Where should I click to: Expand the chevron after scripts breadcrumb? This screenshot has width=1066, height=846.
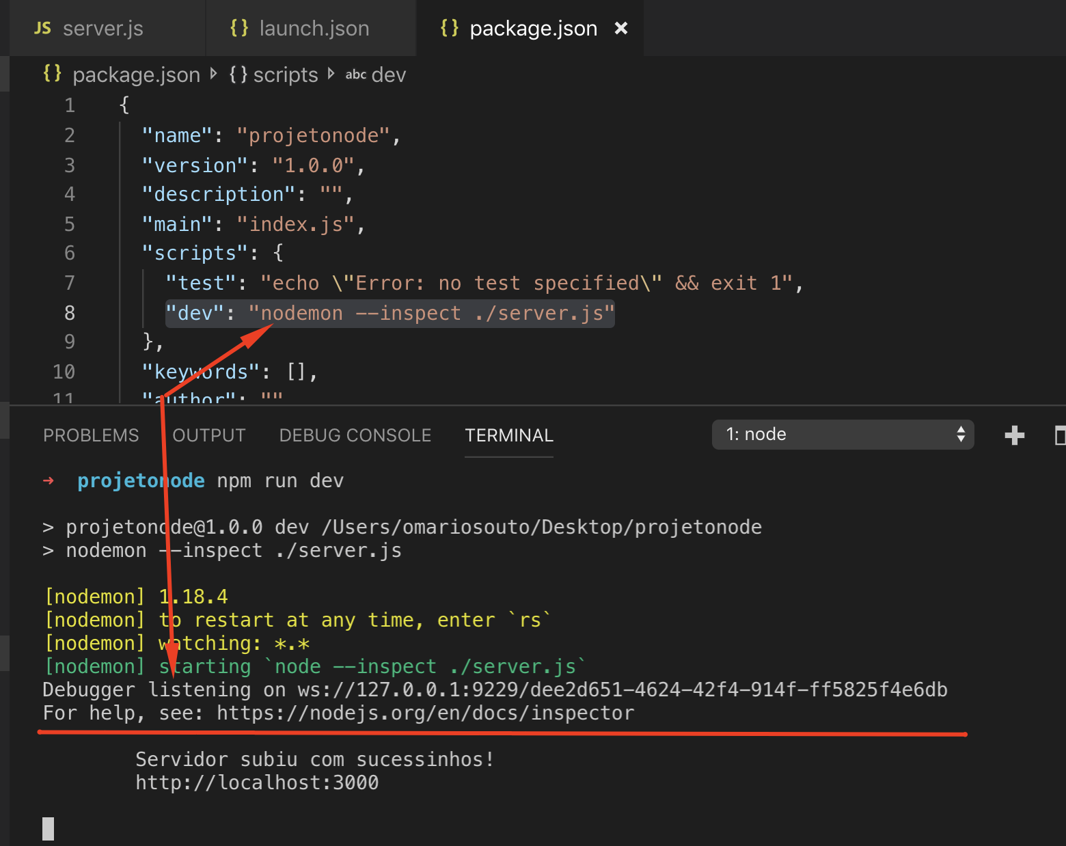pos(331,74)
